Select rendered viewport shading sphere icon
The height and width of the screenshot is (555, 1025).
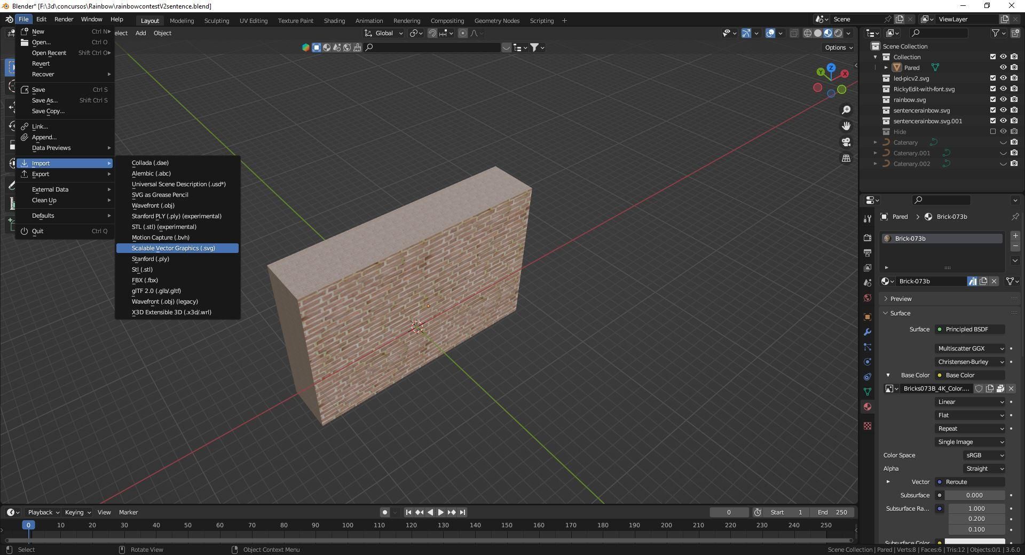click(838, 33)
